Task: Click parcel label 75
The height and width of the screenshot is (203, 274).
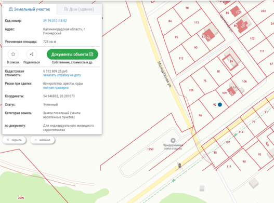Action: pos(205,81)
